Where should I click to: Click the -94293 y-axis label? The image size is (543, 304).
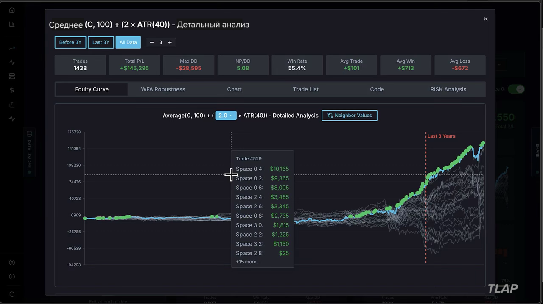pos(74,265)
